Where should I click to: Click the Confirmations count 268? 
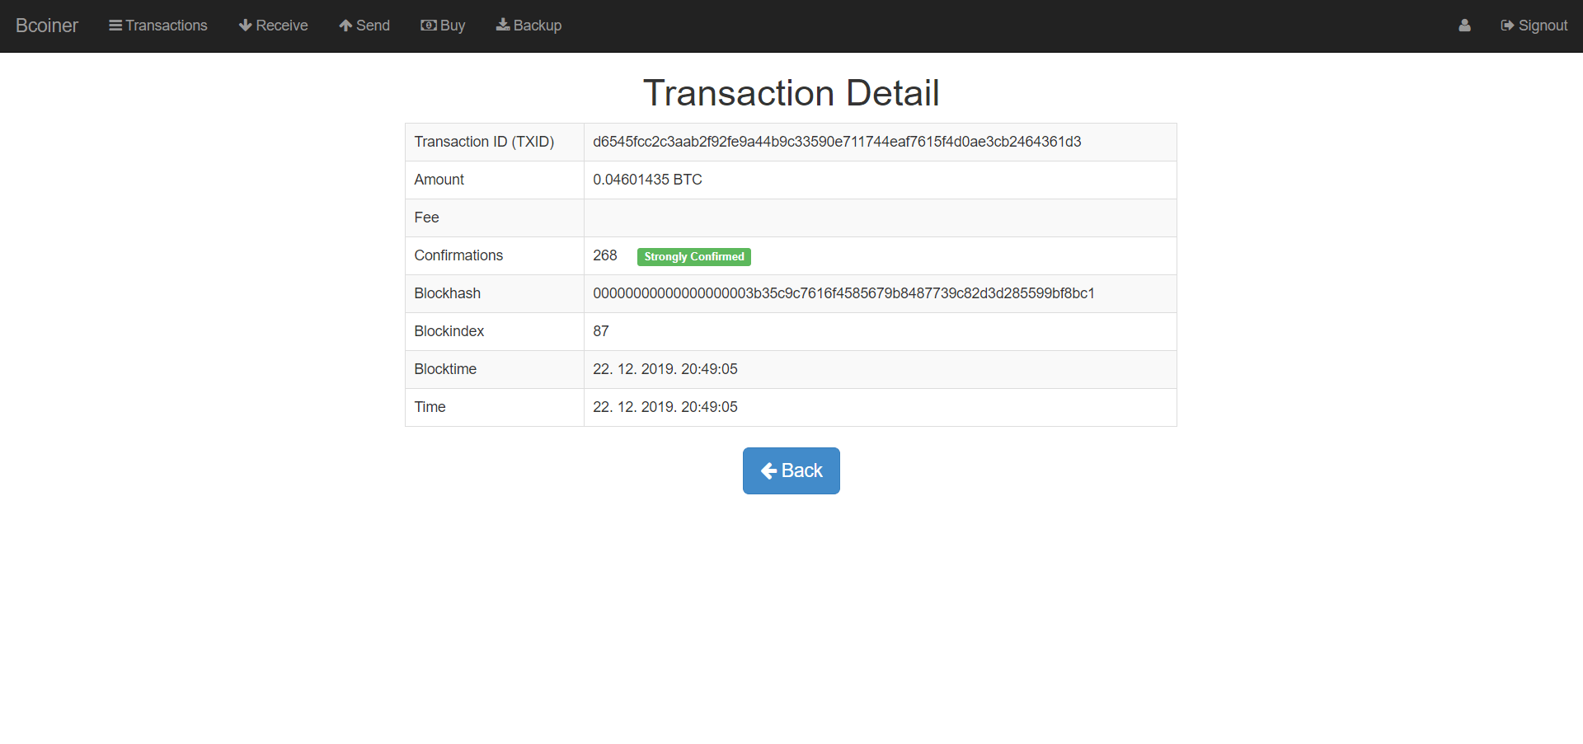(604, 255)
